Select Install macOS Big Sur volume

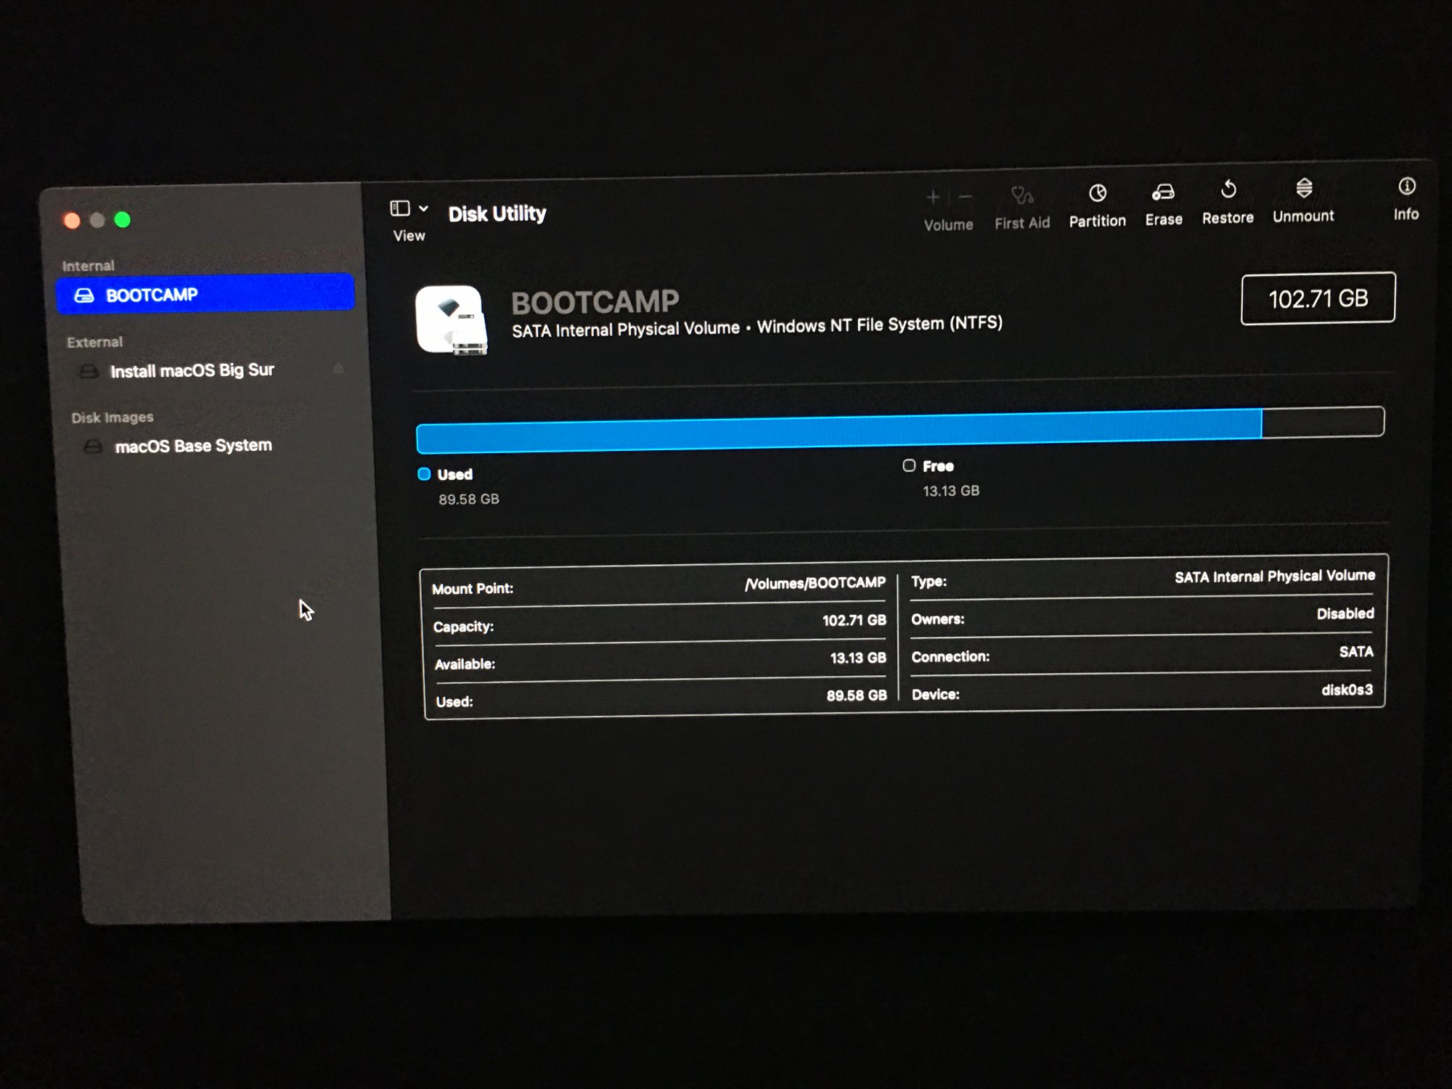tap(192, 371)
